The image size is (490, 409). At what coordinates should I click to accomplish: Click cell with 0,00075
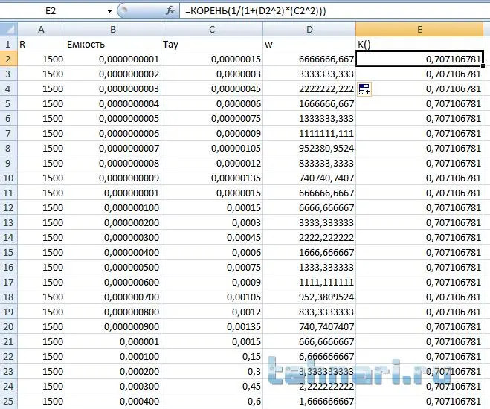click(212, 268)
